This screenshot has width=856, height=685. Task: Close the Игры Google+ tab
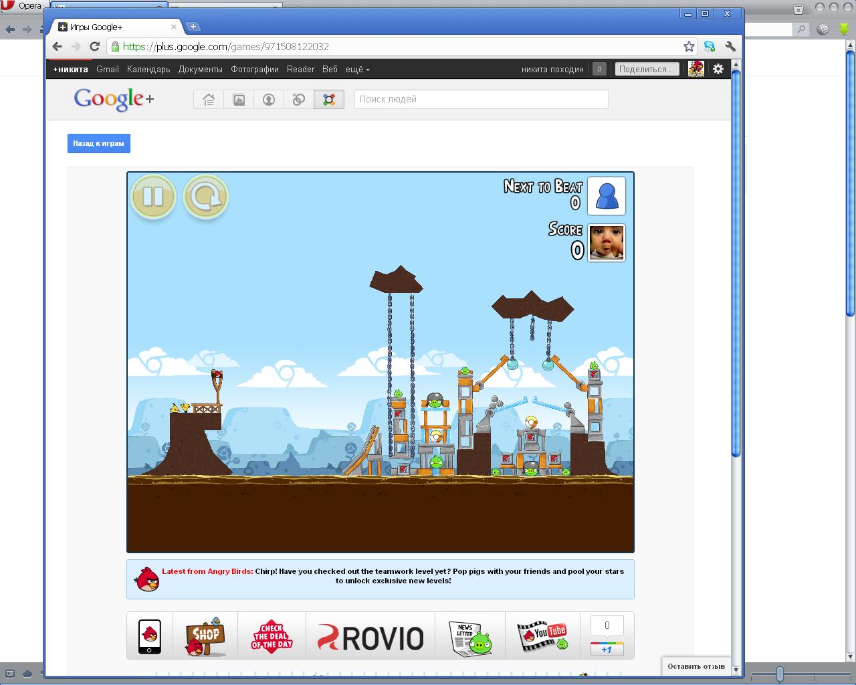174,27
